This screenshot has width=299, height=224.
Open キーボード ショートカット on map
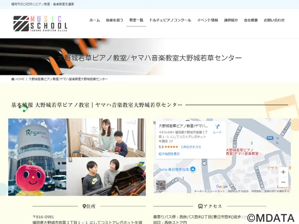(209, 191)
